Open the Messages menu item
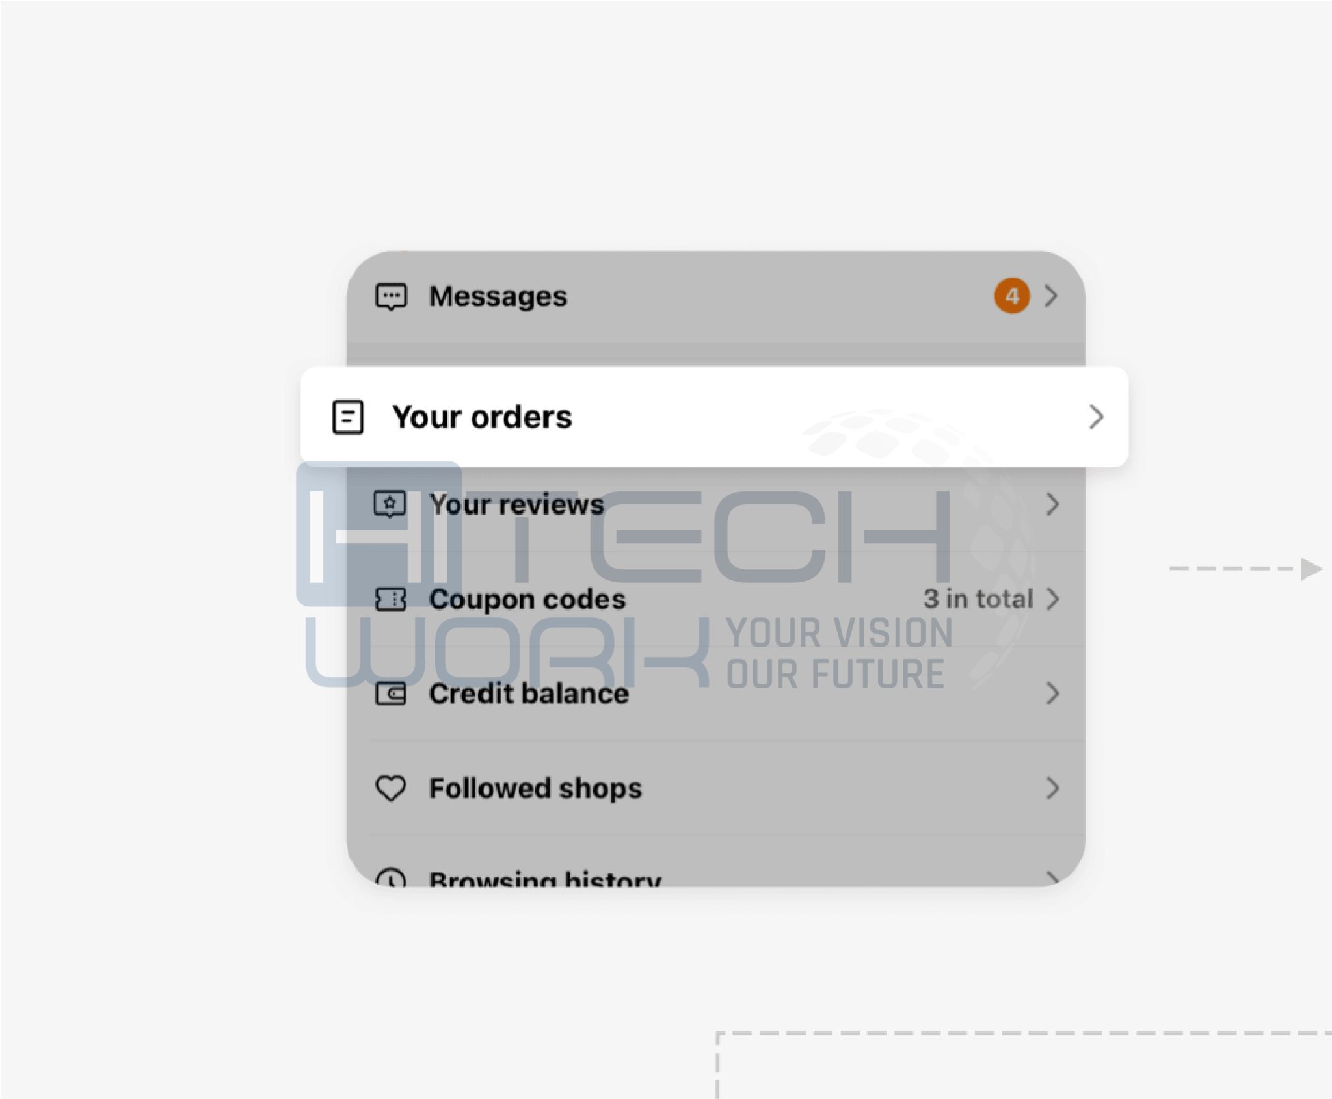1332x1099 pixels. 715,297
